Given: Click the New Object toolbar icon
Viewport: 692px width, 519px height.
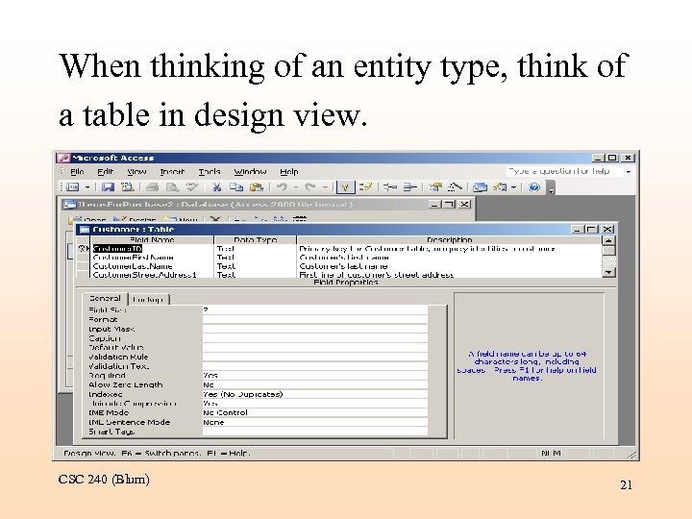Looking at the screenshot, I should pyautogui.click(x=500, y=187).
